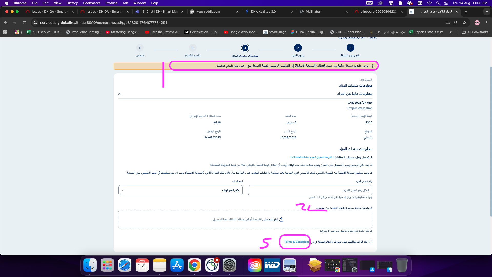Open Safari from the dock

point(125,265)
